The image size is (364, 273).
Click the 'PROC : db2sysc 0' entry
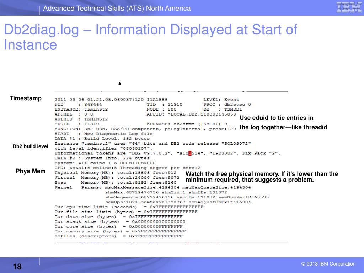(227, 105)
